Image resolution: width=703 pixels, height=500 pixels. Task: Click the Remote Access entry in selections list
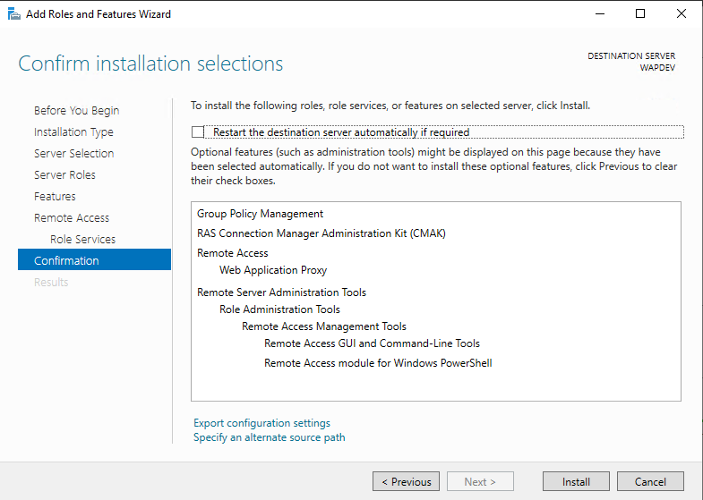pos(232,253)
